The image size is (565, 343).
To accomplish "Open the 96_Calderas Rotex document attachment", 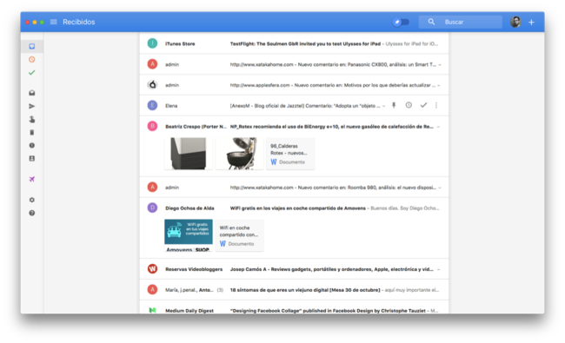I will (x=290, y=154).
